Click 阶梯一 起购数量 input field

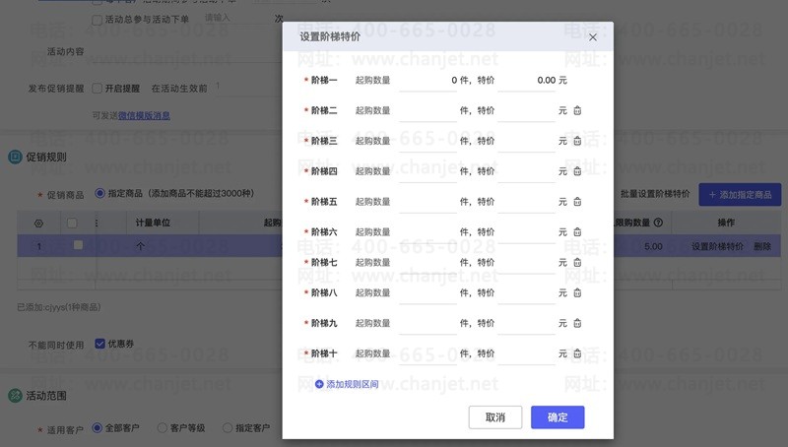[428, 81]
